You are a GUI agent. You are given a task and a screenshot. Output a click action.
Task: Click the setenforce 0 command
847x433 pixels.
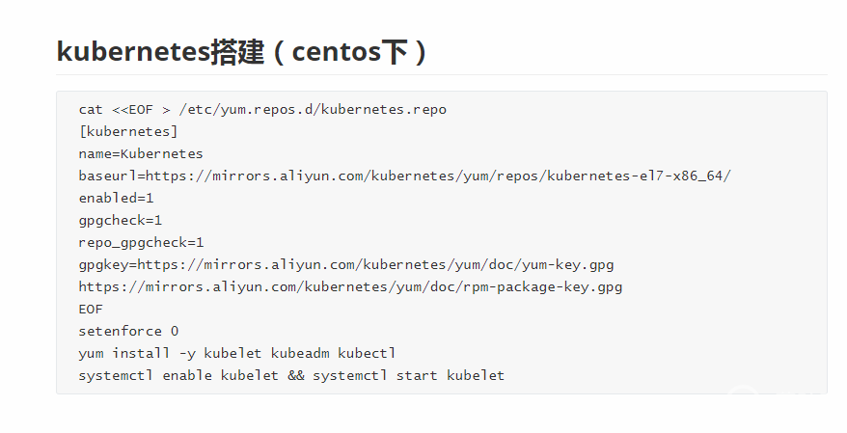(128, 331)
